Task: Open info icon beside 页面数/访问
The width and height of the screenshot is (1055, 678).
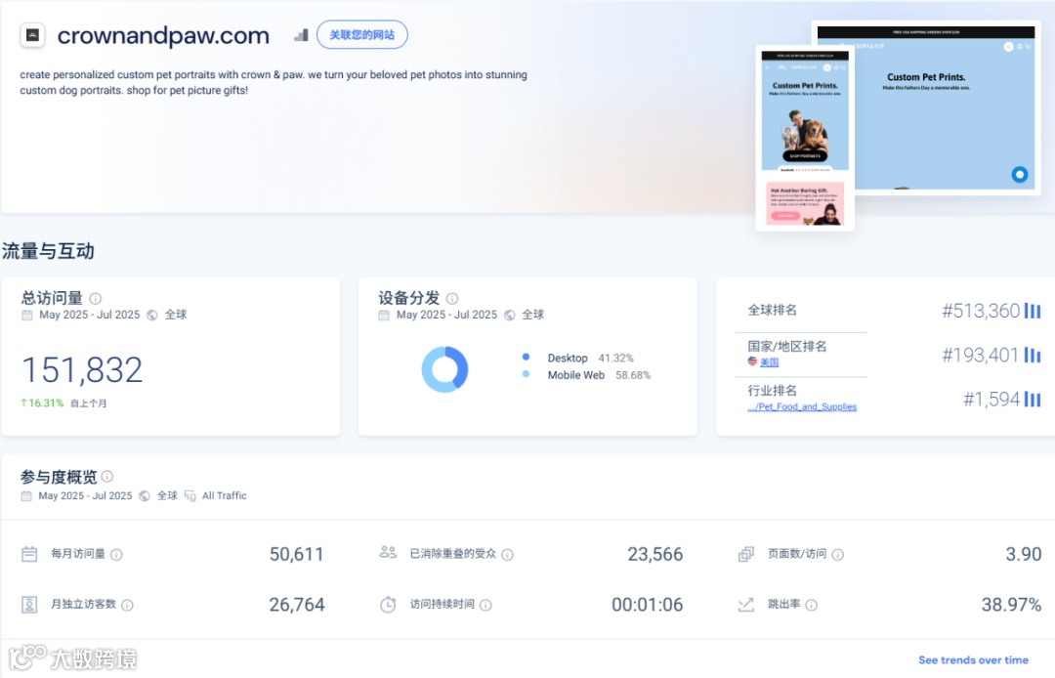Action: point(838,554)
